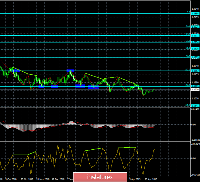Click the 1.1350 axis price

(195, 83)
